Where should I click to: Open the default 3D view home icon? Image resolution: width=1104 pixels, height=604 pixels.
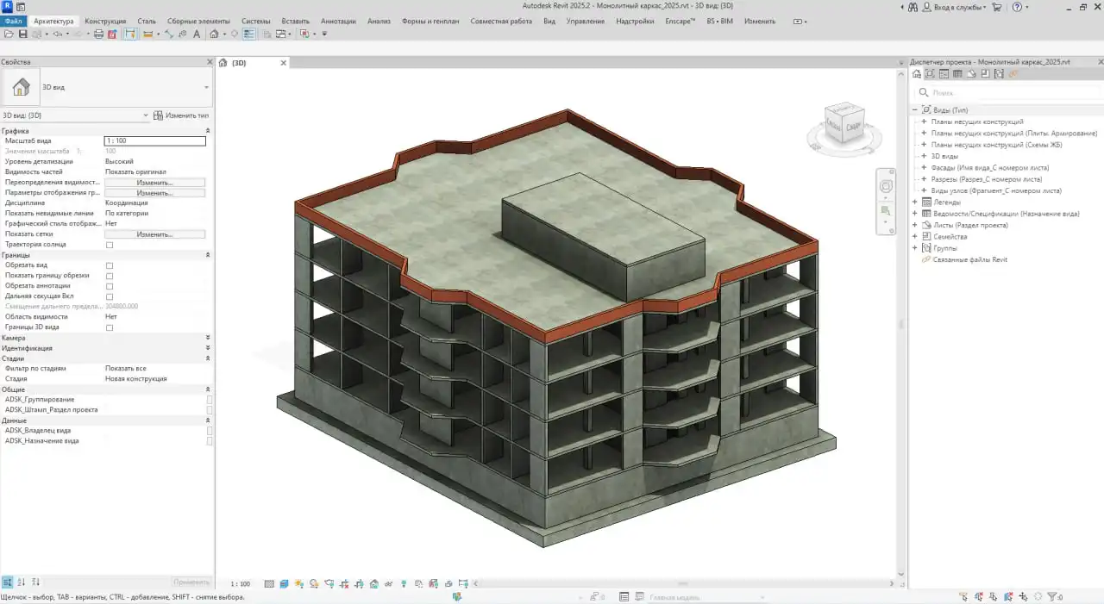coord(214,33)
